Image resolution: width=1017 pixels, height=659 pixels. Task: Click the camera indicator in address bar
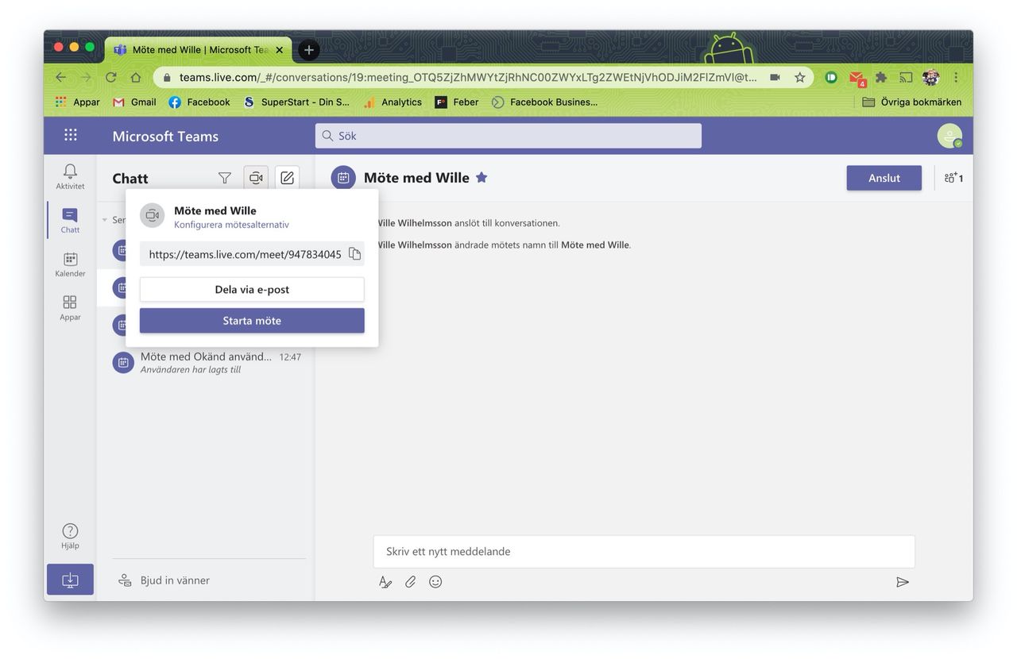coord(775,77)
